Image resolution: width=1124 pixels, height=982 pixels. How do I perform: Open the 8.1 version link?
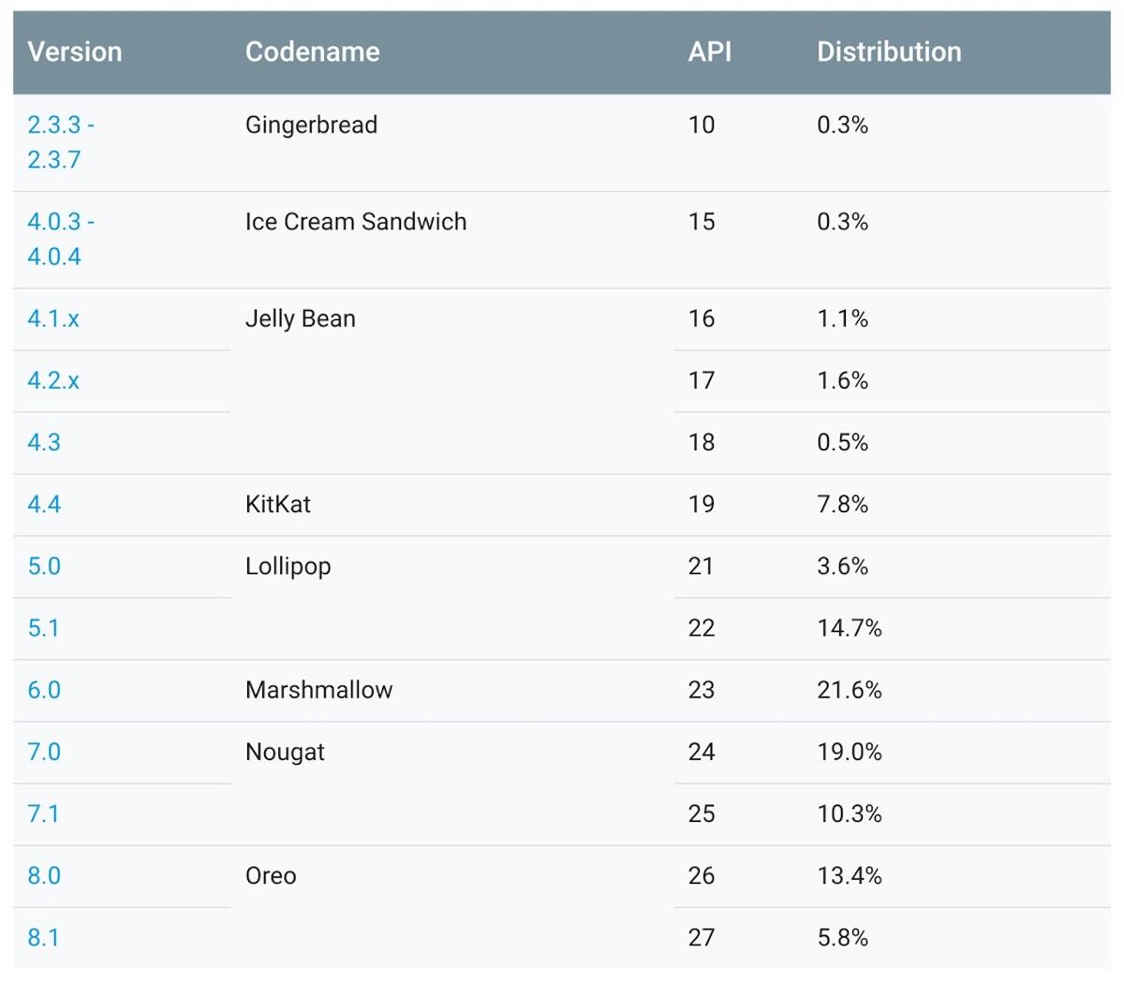click(x=43, y=937)
